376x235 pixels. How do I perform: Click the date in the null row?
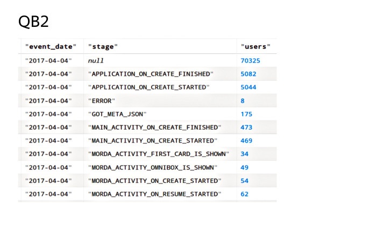(x=48, y=61)
